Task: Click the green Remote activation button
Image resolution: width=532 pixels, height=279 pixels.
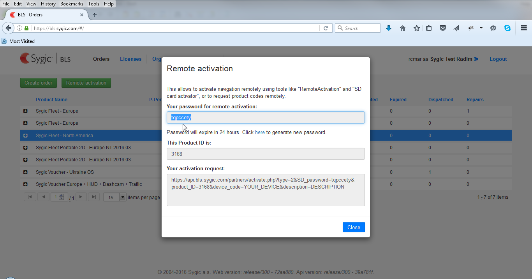Action: (x=86, y=83)
